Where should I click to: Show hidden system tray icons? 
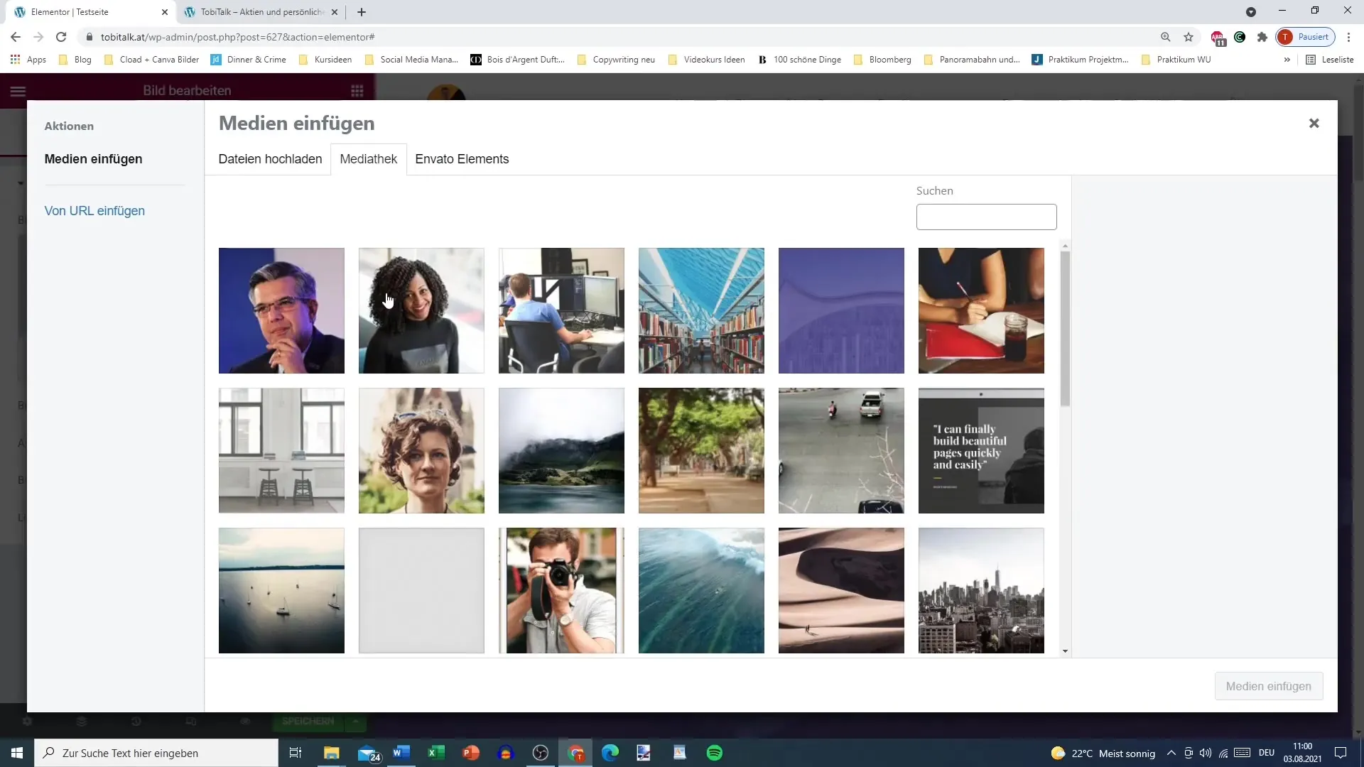[1171, 753]
